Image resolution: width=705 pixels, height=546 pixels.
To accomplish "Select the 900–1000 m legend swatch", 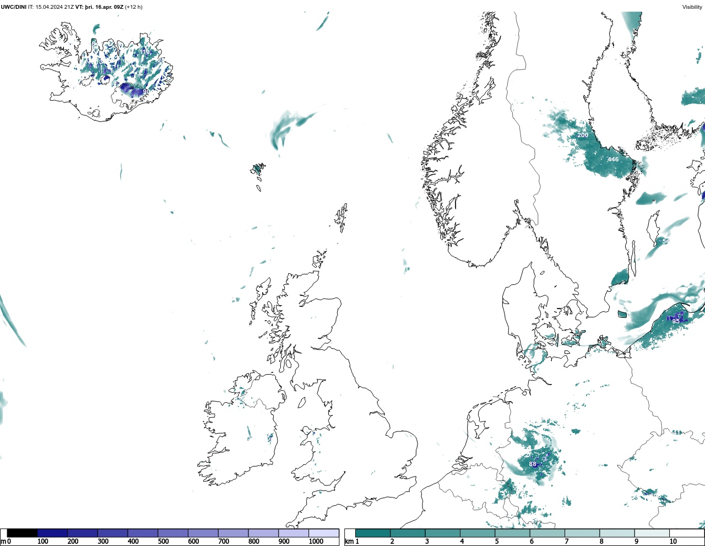I will (x=294, y=533).
